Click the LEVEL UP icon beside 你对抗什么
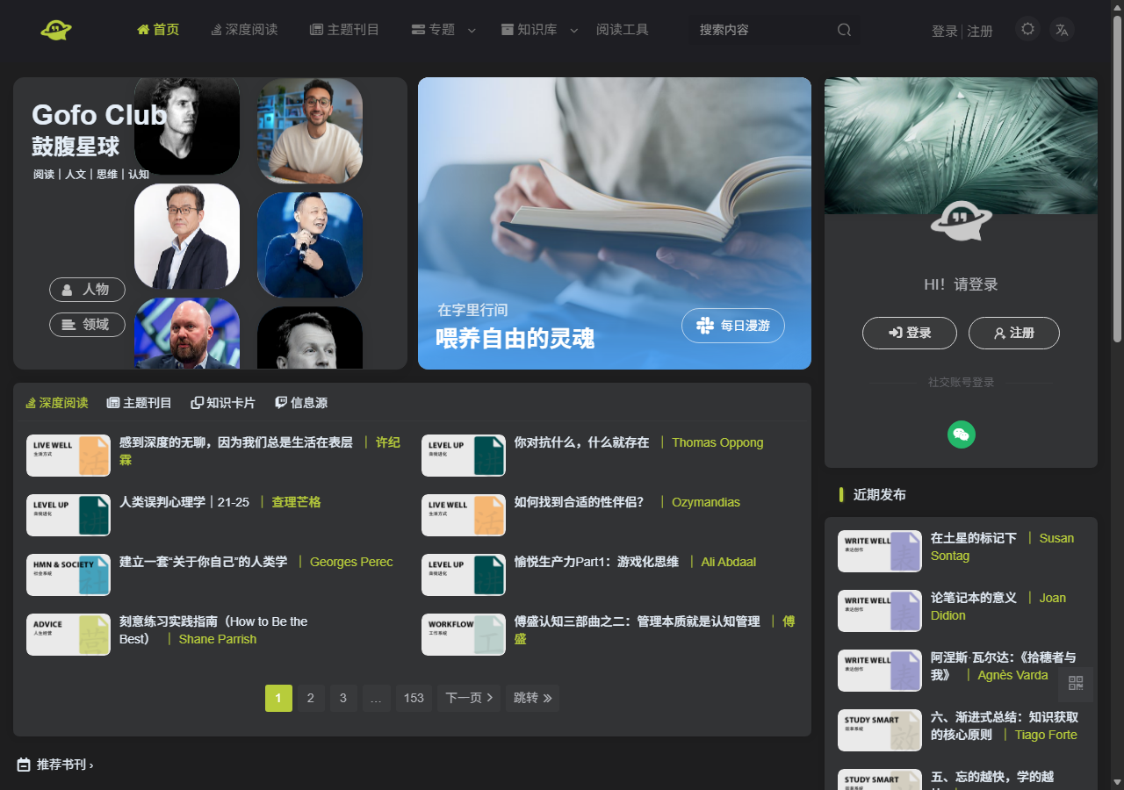The width and height of the screenshot is (1124, 790). coord(464,456)
